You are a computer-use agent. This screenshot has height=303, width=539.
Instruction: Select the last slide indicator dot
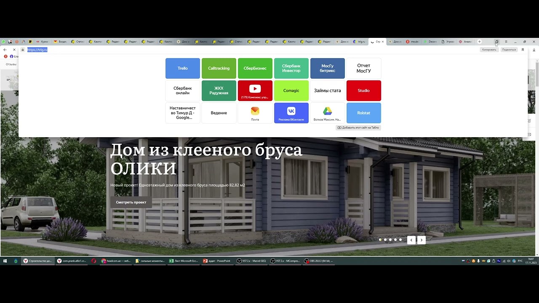coord(400,240)
